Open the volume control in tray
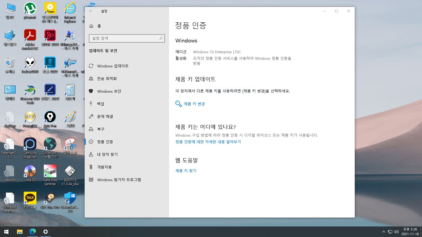The height and width of the screenshot is (237, 422). point(396,232)
